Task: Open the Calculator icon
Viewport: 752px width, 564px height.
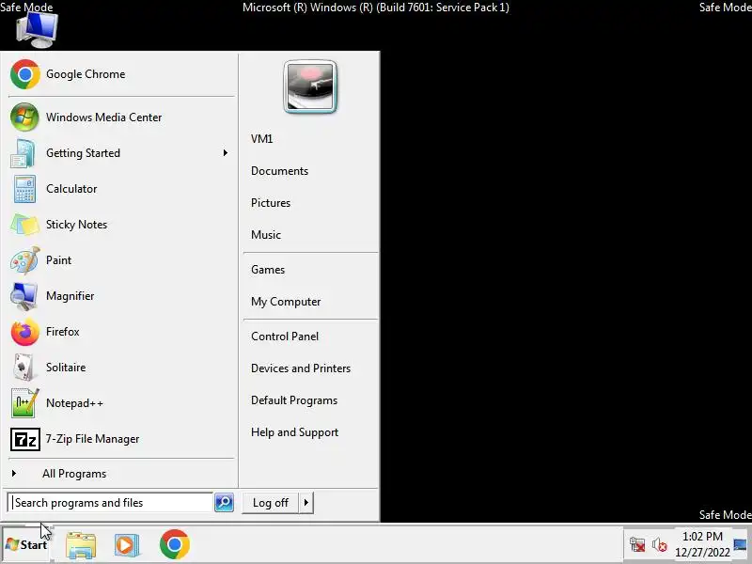Action: tap(24, 189)
